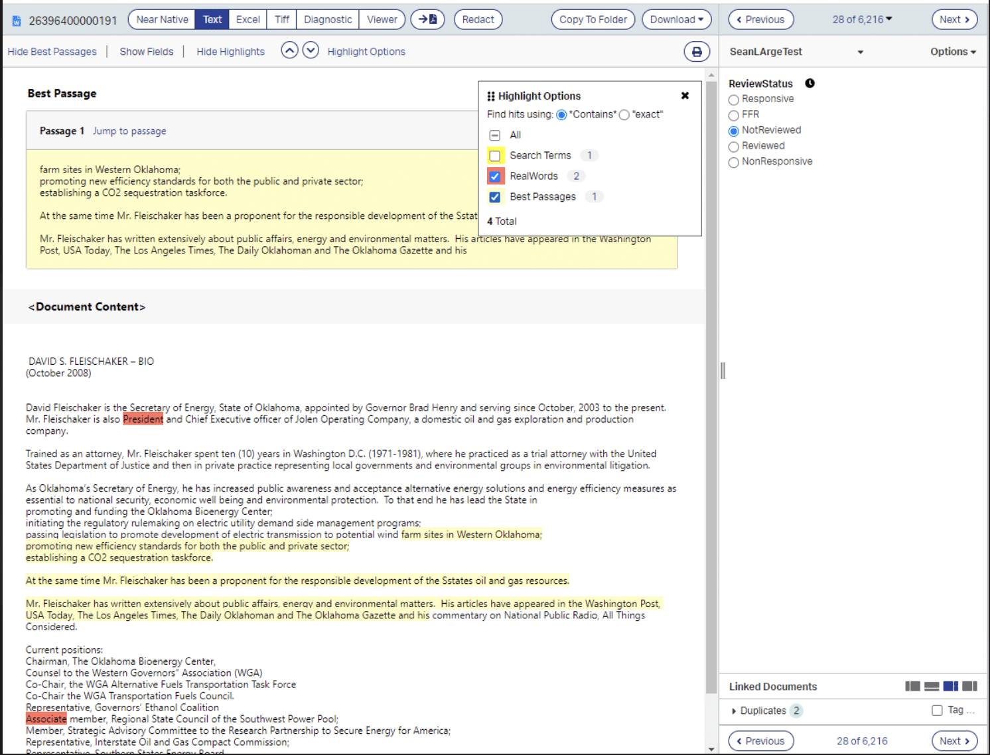This screenshot has height=755, width=990.
Task: Click the Redact button
Action: coord(478,19)
